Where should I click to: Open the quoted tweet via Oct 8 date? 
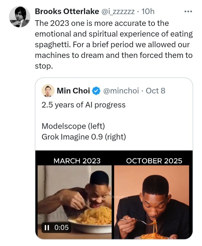155,91
